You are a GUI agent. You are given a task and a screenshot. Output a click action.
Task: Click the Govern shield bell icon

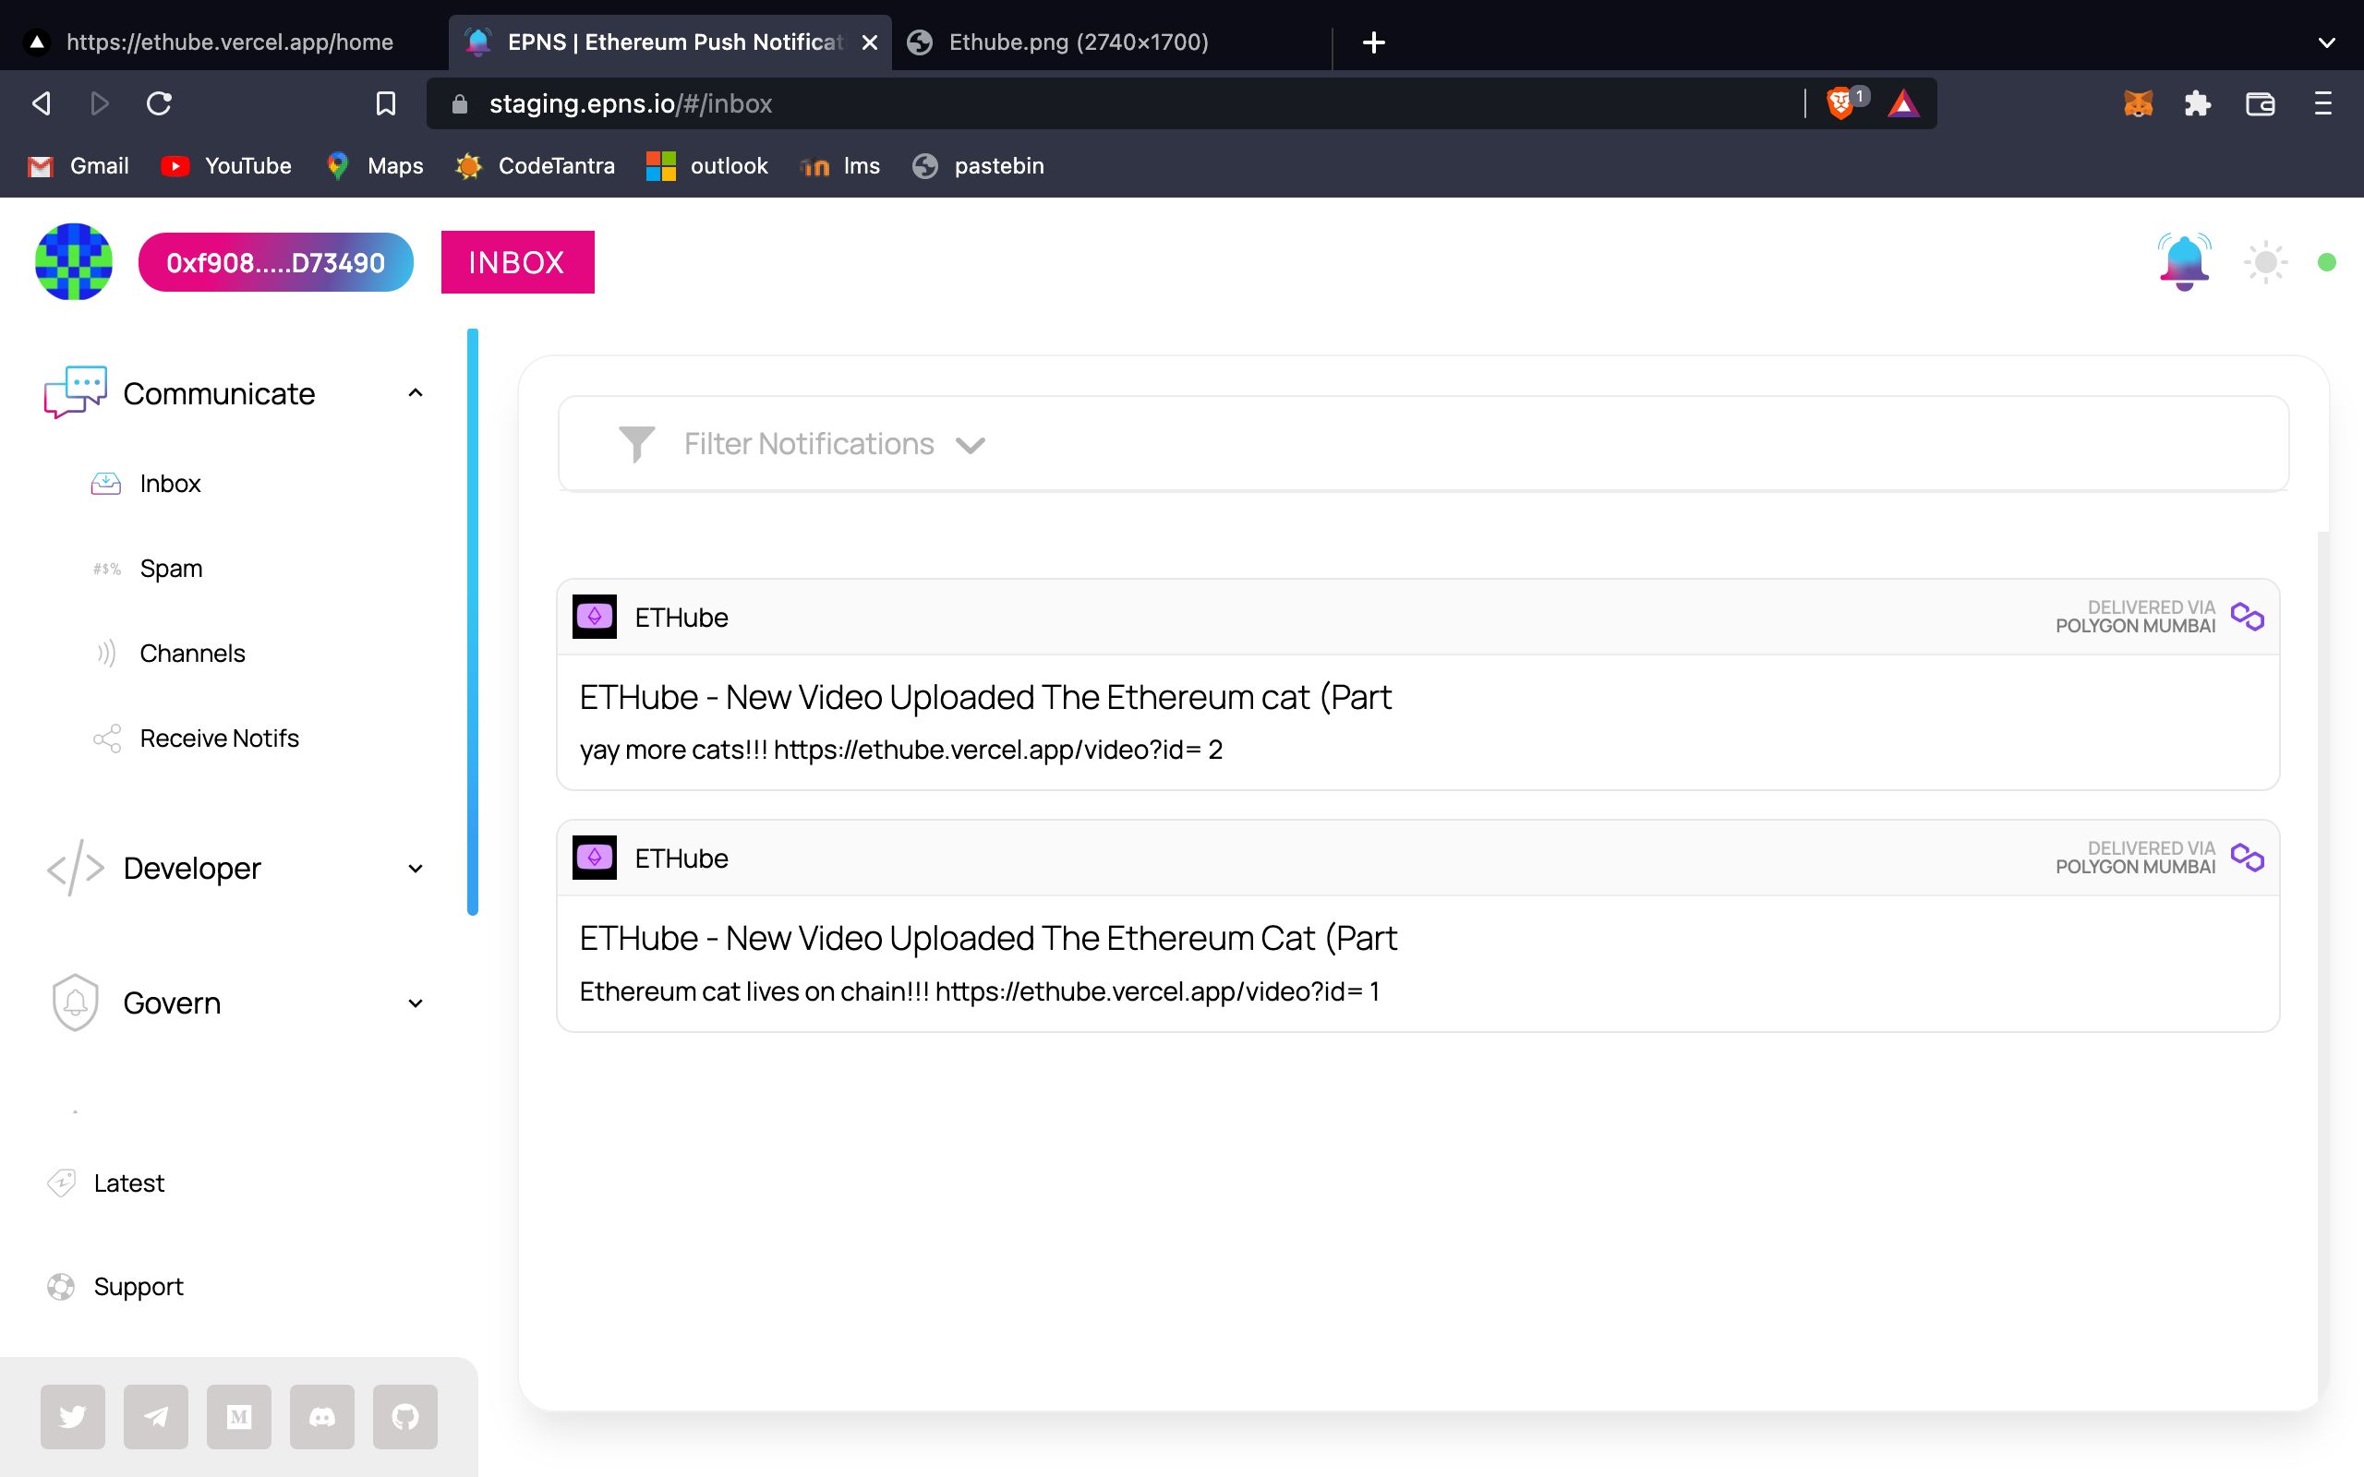pyautogui.click(x=75, y=1003)
